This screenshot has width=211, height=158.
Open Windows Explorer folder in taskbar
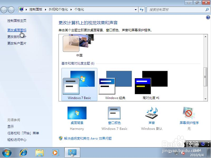click(x=40, y=153)
